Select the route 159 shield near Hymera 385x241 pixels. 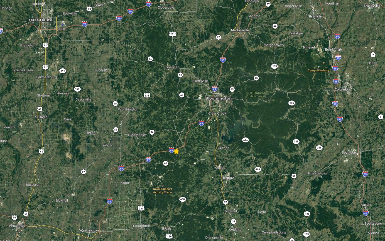tap(77, 89)
